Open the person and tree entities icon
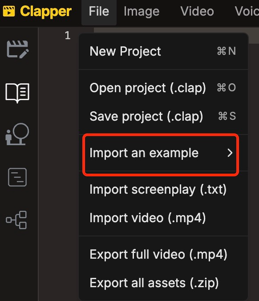 [x=17, y=134]
